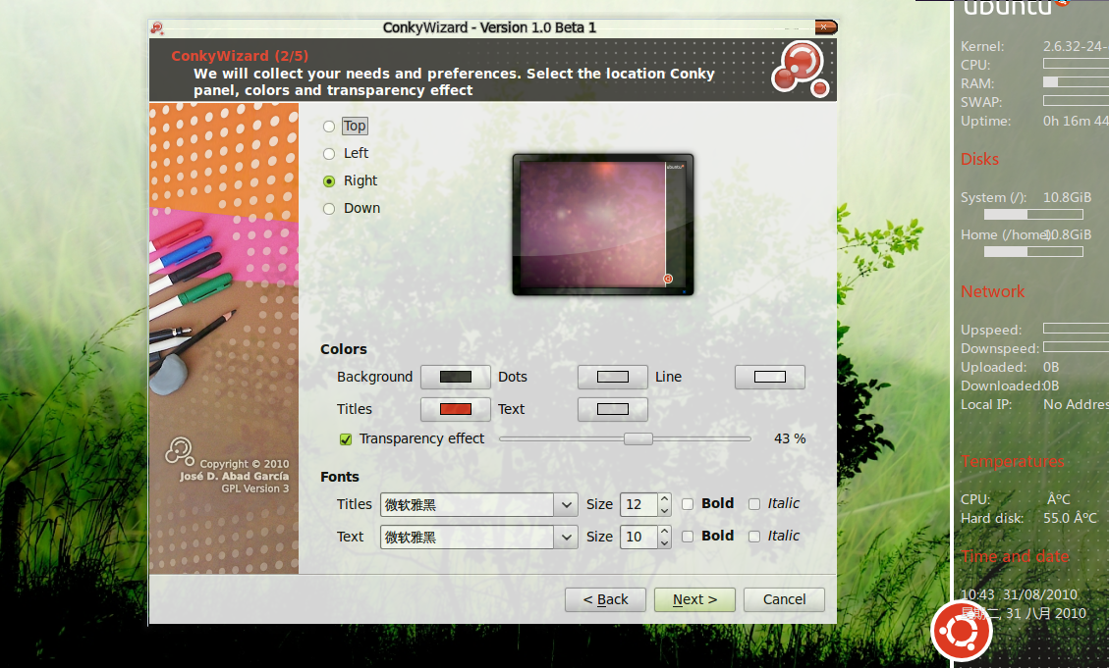Focus the Text font size field

click(x=639, y=538)
